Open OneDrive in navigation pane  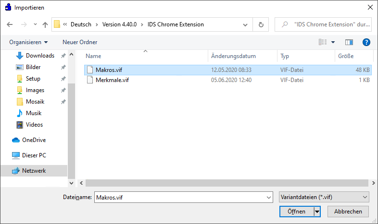(33, 140)
